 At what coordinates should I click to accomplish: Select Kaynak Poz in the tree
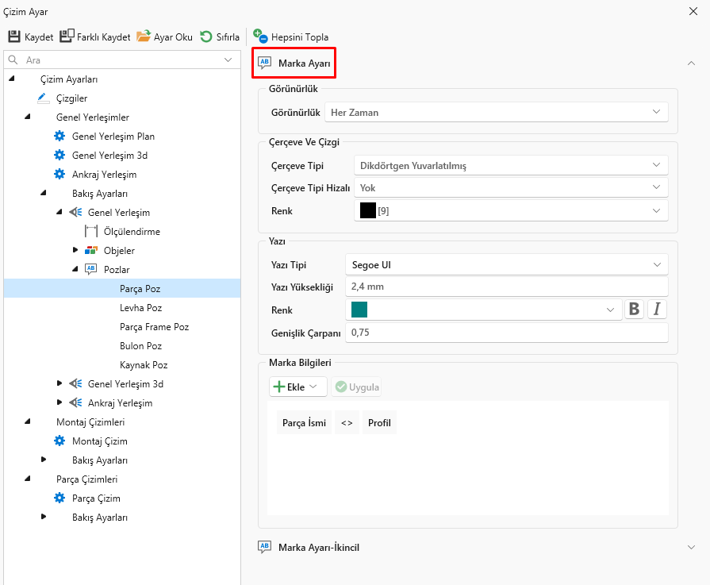pos(144,365)
